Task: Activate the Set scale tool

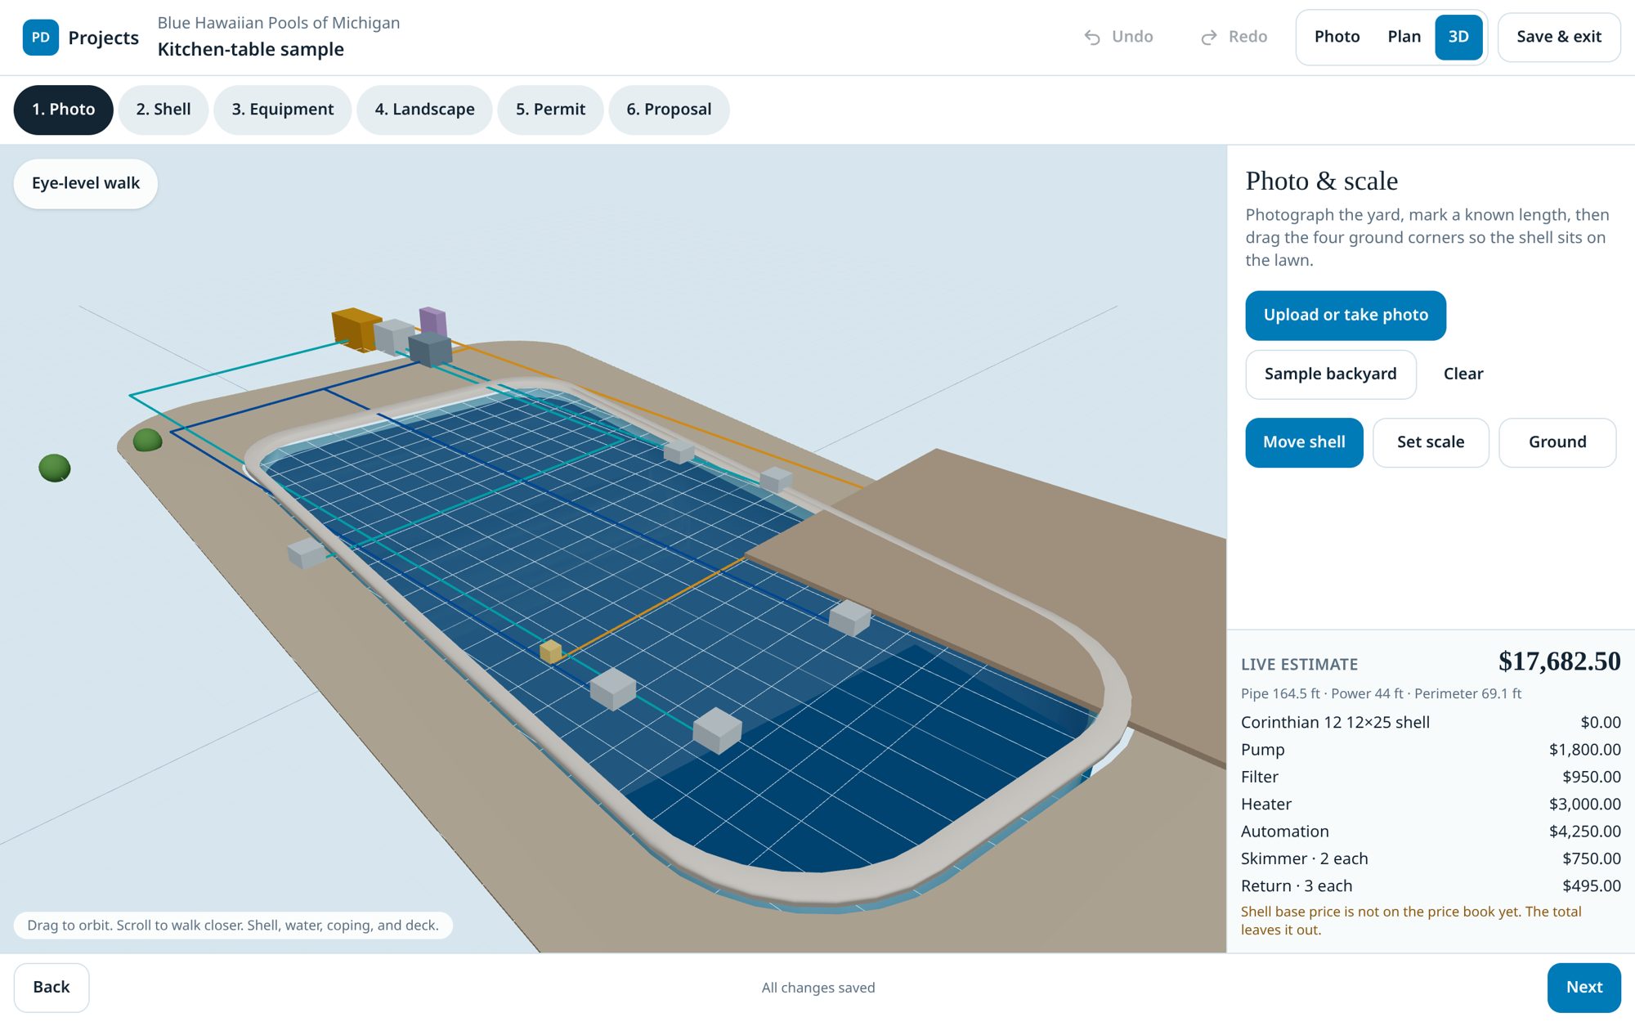Action: [x=1431, y=442]
